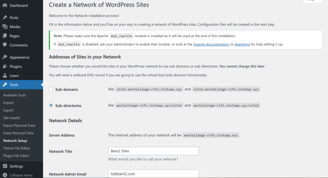This screenshot has height=178, width=328.
Task: Click the 'You cannot change this later.' warning
Action: click(242, 66)
